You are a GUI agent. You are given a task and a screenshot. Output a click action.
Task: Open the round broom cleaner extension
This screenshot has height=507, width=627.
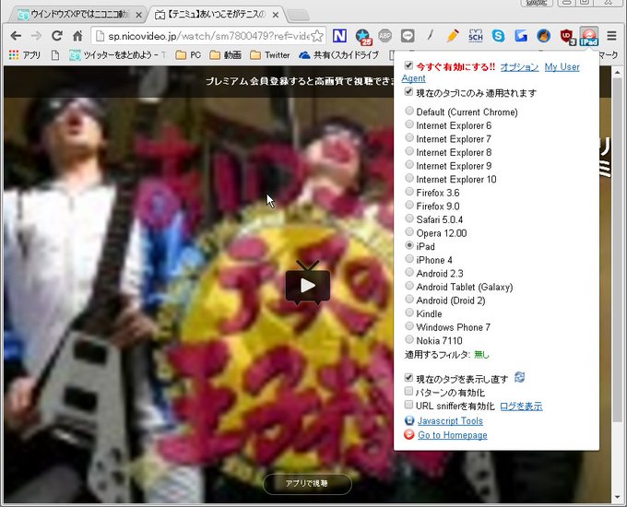[543, 36]
